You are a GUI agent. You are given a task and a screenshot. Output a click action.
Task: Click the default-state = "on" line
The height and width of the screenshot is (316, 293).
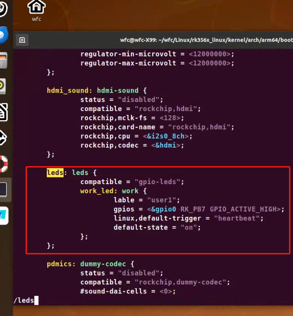click(157, 227)
